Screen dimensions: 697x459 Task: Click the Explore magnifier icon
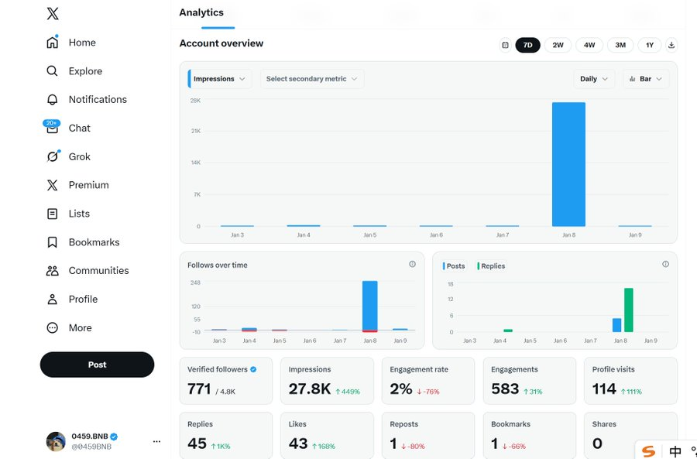coord(53,71)
